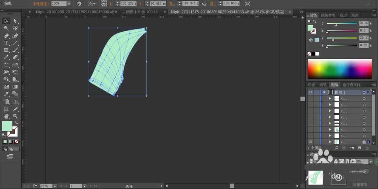This screenshot has height=189, width=378.
Task: Collapse the 图层 1 layer tree
Action: click(x=324, y=92)
